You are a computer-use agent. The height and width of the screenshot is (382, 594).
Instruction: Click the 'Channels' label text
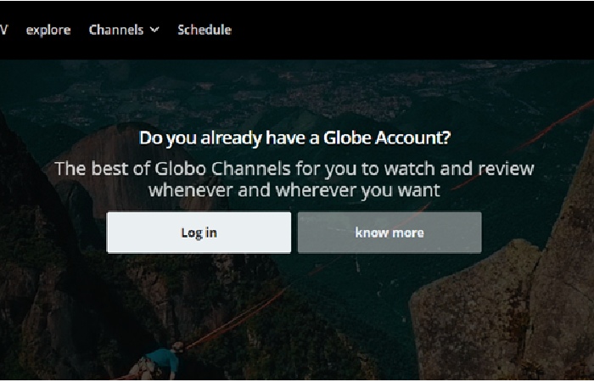tap(116, 30)
